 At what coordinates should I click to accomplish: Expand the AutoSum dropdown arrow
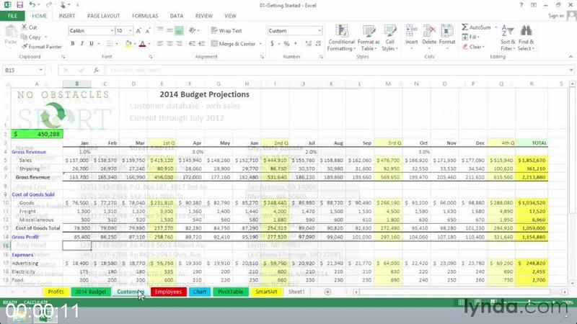click(495, 27)
